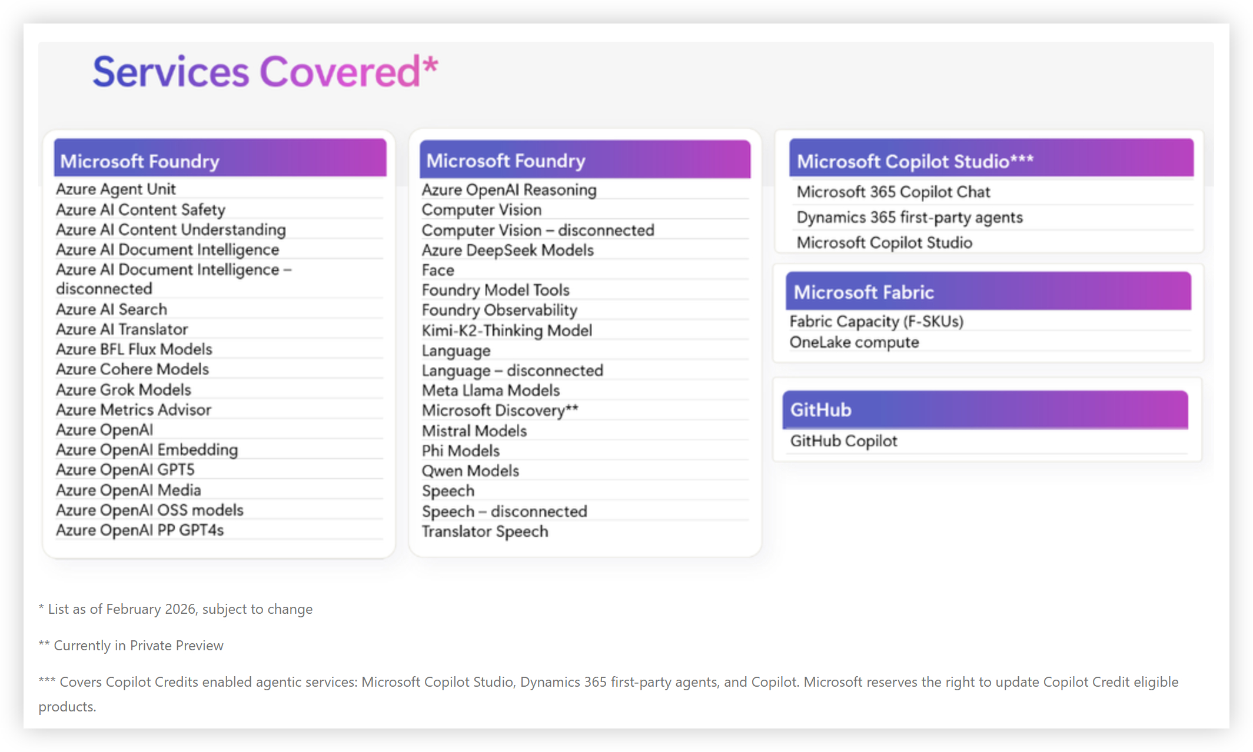
Task: Select Kimi-K2-Thinking Model entry
Action: [507, 330]
